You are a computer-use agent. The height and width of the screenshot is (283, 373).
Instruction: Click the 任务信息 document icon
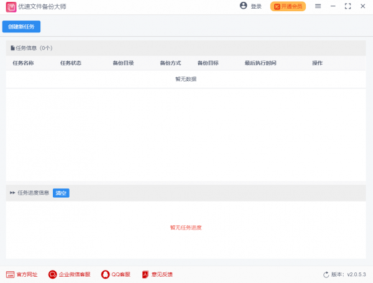[x=12, y=48]
